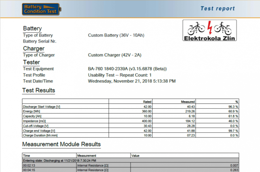Image resolution: width=260 pixels, height=172 pixels.
Task: Select percentage 46.0 %
Action: click(233, 121)
